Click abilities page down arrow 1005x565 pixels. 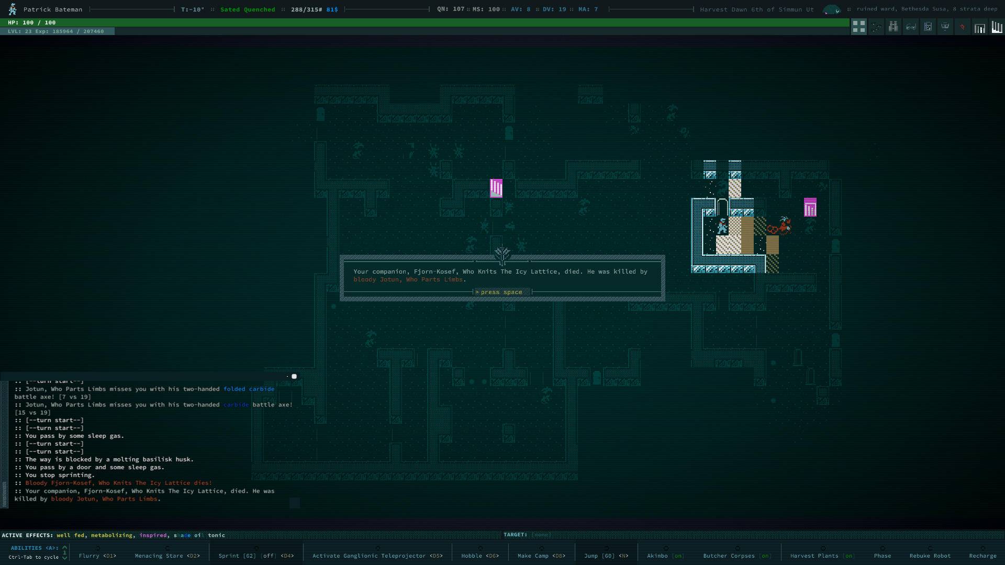(65, 558)
